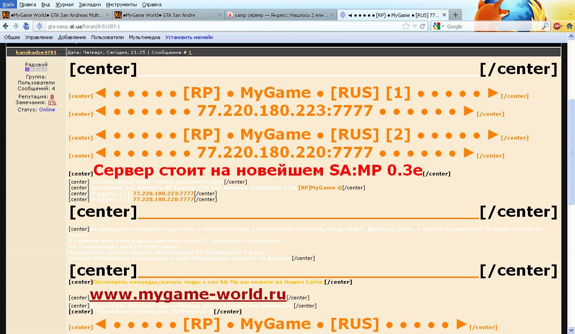Click the Google search engine icon
The image size is (575, 334).
point(437,26)
